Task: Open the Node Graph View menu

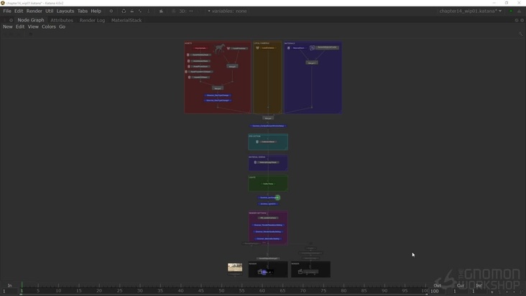Action: [x=33, y=27]
